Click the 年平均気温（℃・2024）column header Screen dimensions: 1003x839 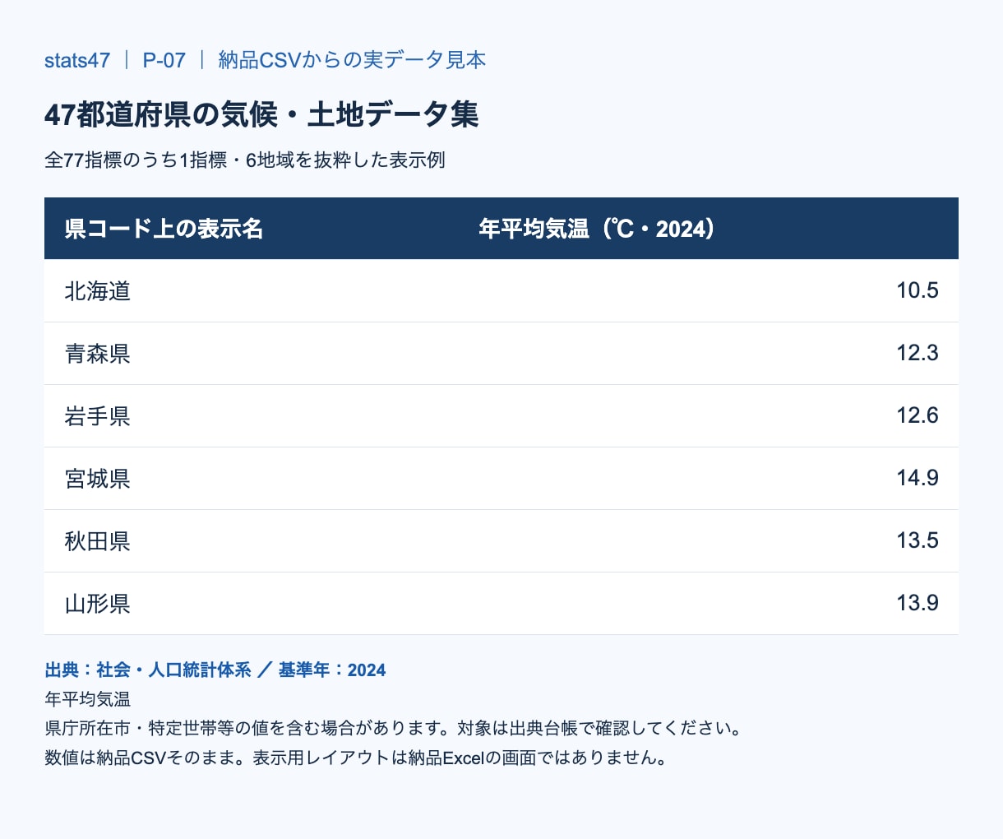(597, 229)
